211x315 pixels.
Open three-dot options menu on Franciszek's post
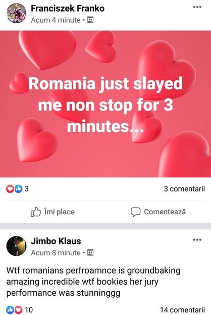(197, 7)
